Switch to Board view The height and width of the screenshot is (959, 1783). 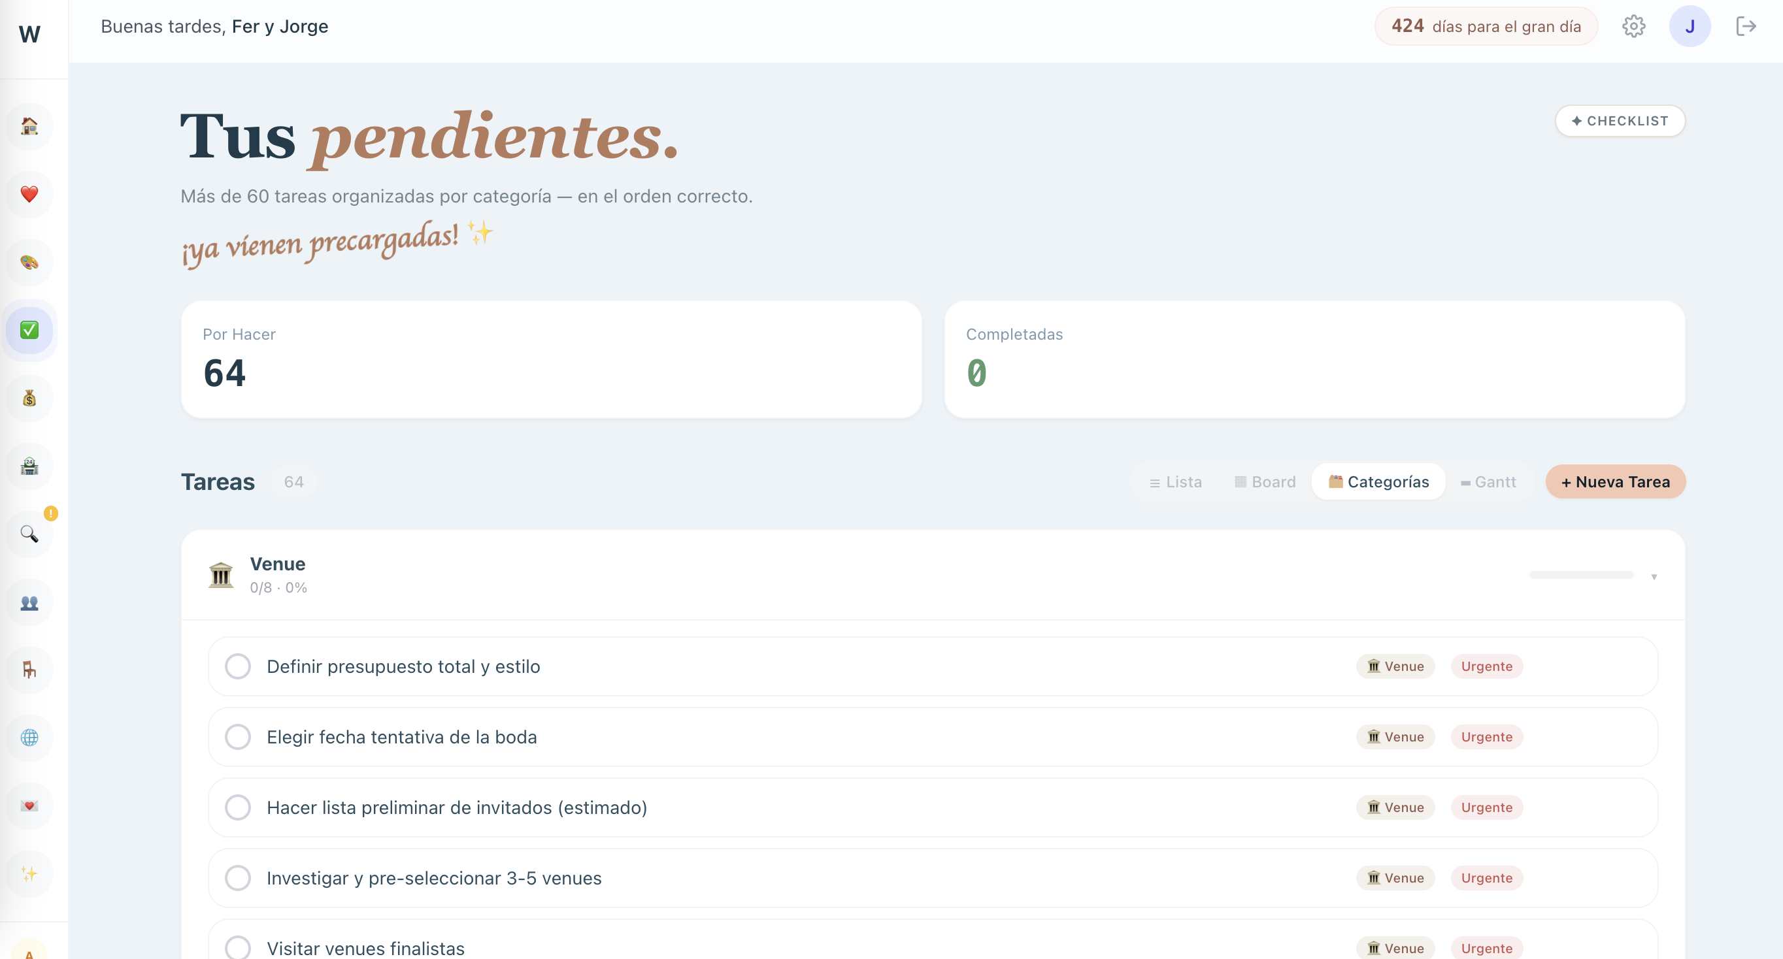pos(1265,481)
